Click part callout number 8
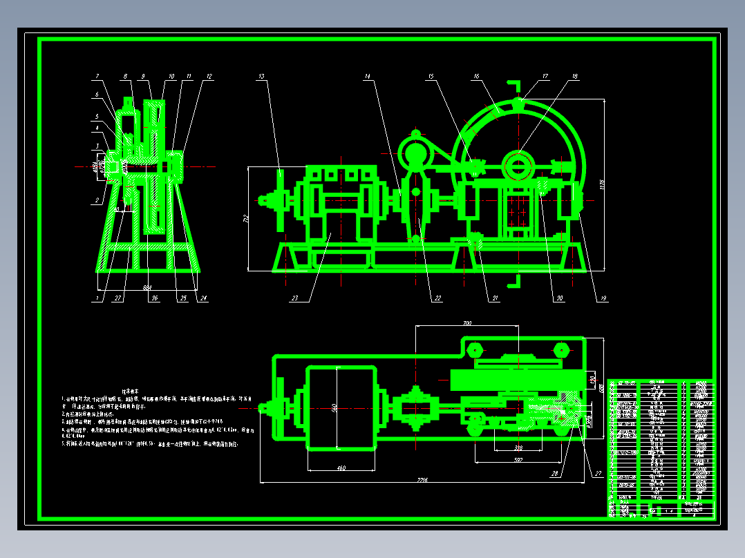This screenshot has height=558, width=745. click(x=126, y=76)
